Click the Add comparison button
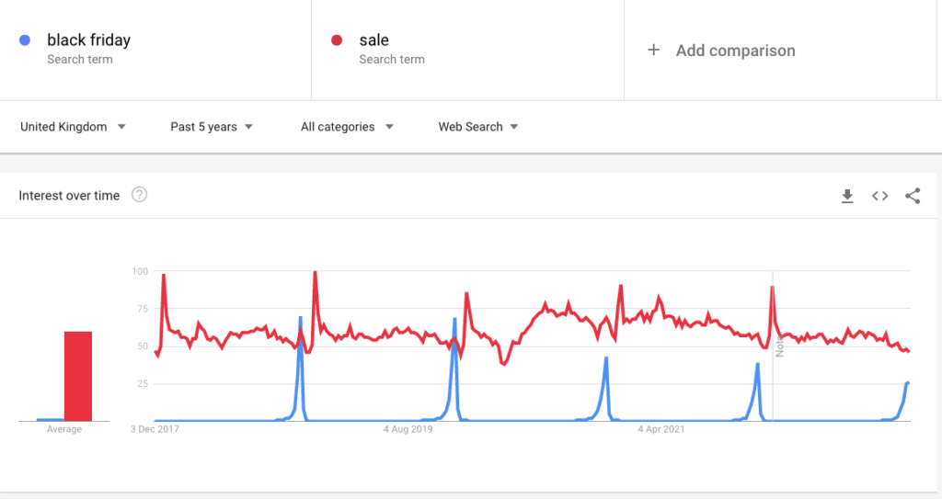This screenshot has height=499, width=942. coord(735,51)
